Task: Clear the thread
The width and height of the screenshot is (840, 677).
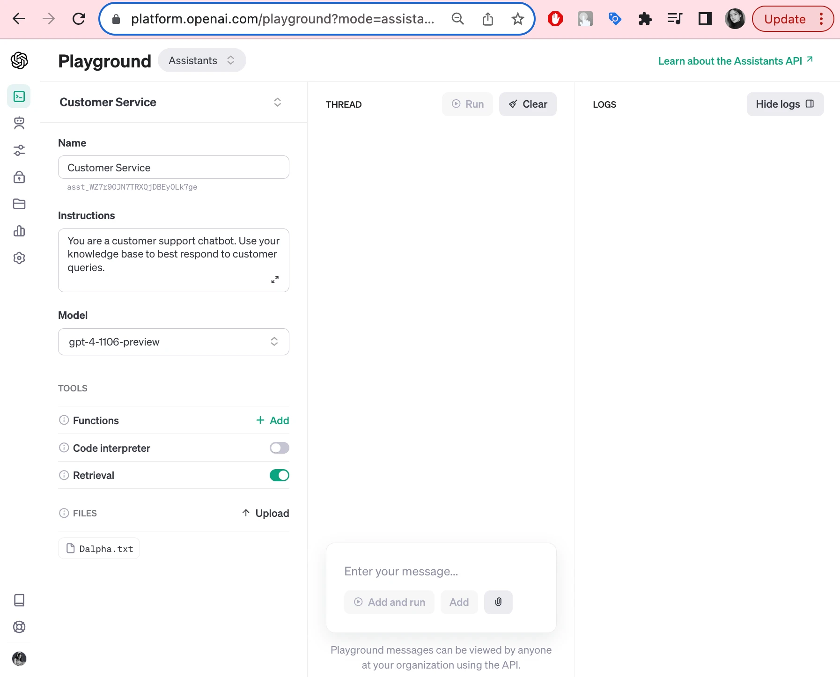Action: (x=528, y=104)
